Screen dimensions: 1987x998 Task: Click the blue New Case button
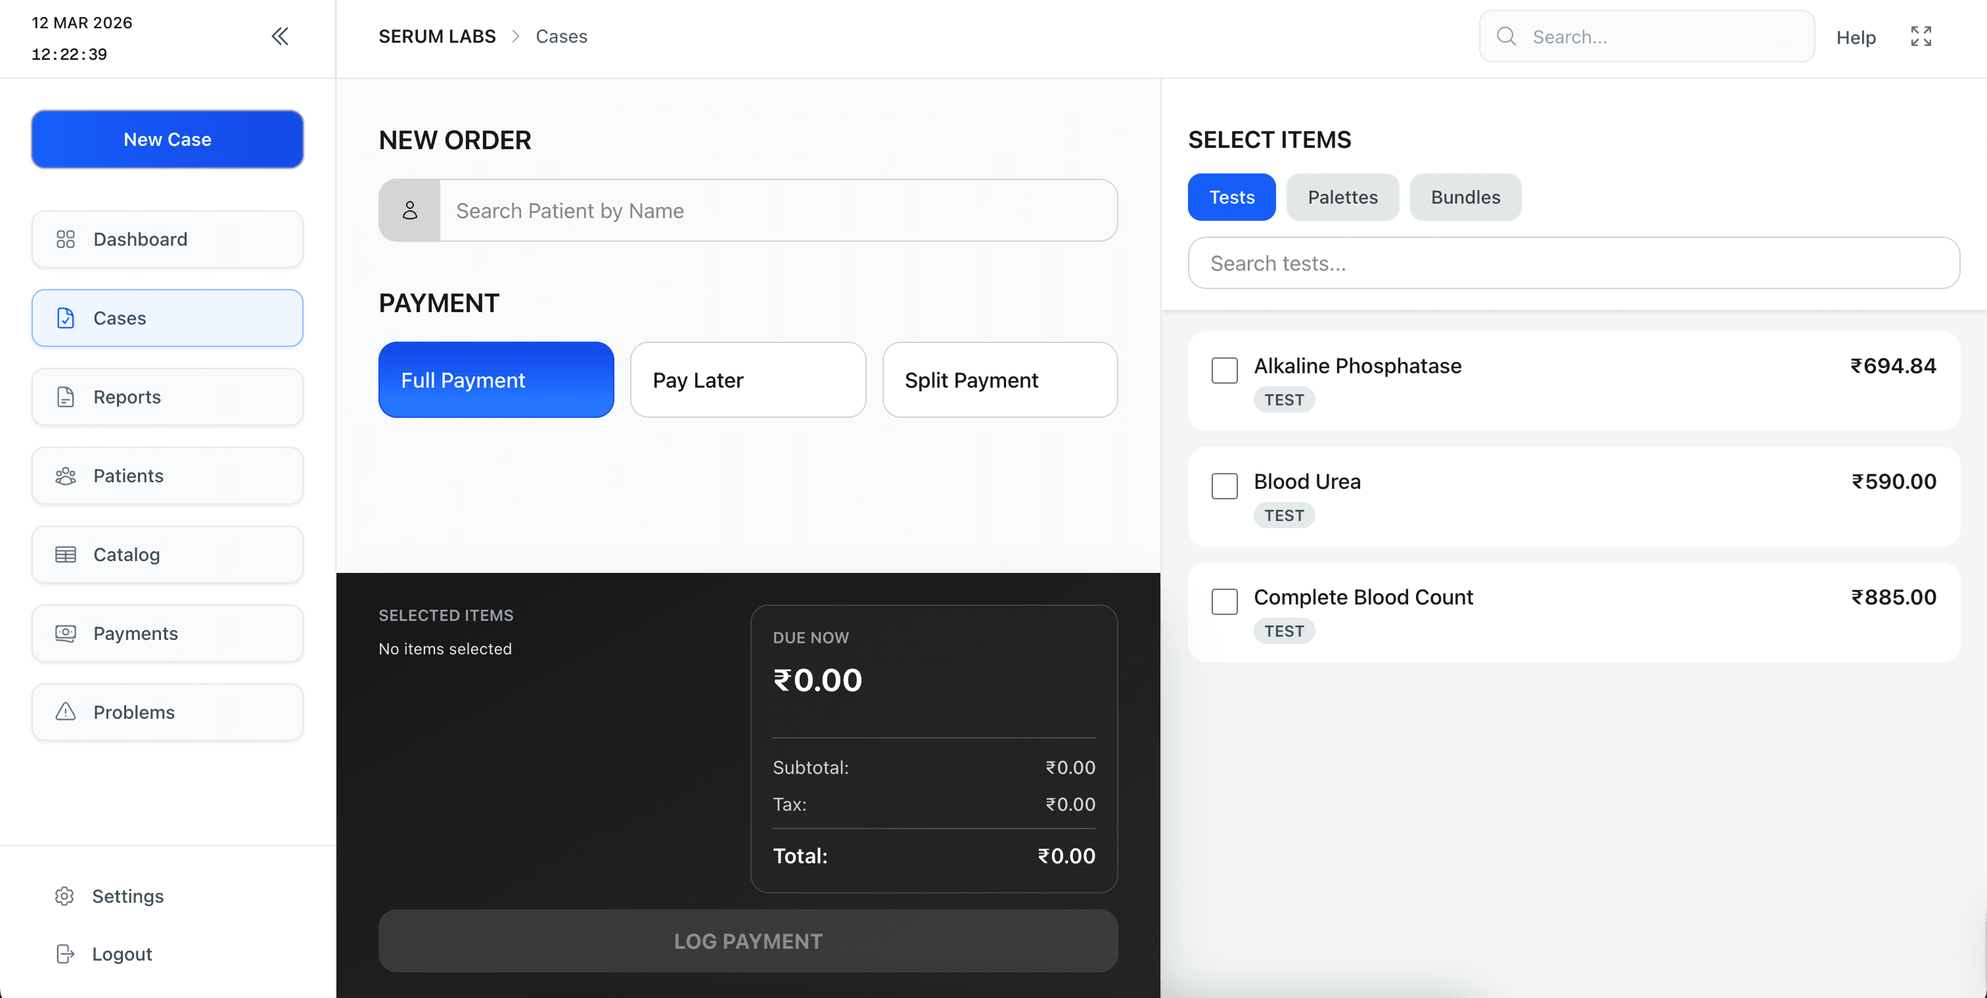pos(168,139)
